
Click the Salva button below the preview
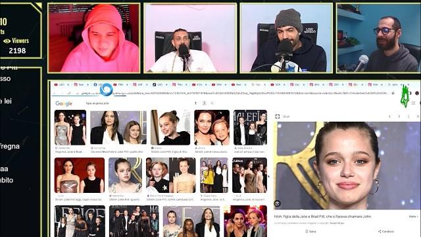tap(310, 231)
